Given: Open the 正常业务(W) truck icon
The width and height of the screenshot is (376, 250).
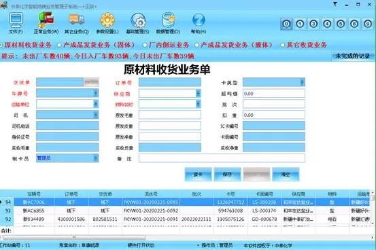Looking at the screenshot, I should [x=46, y=20].
